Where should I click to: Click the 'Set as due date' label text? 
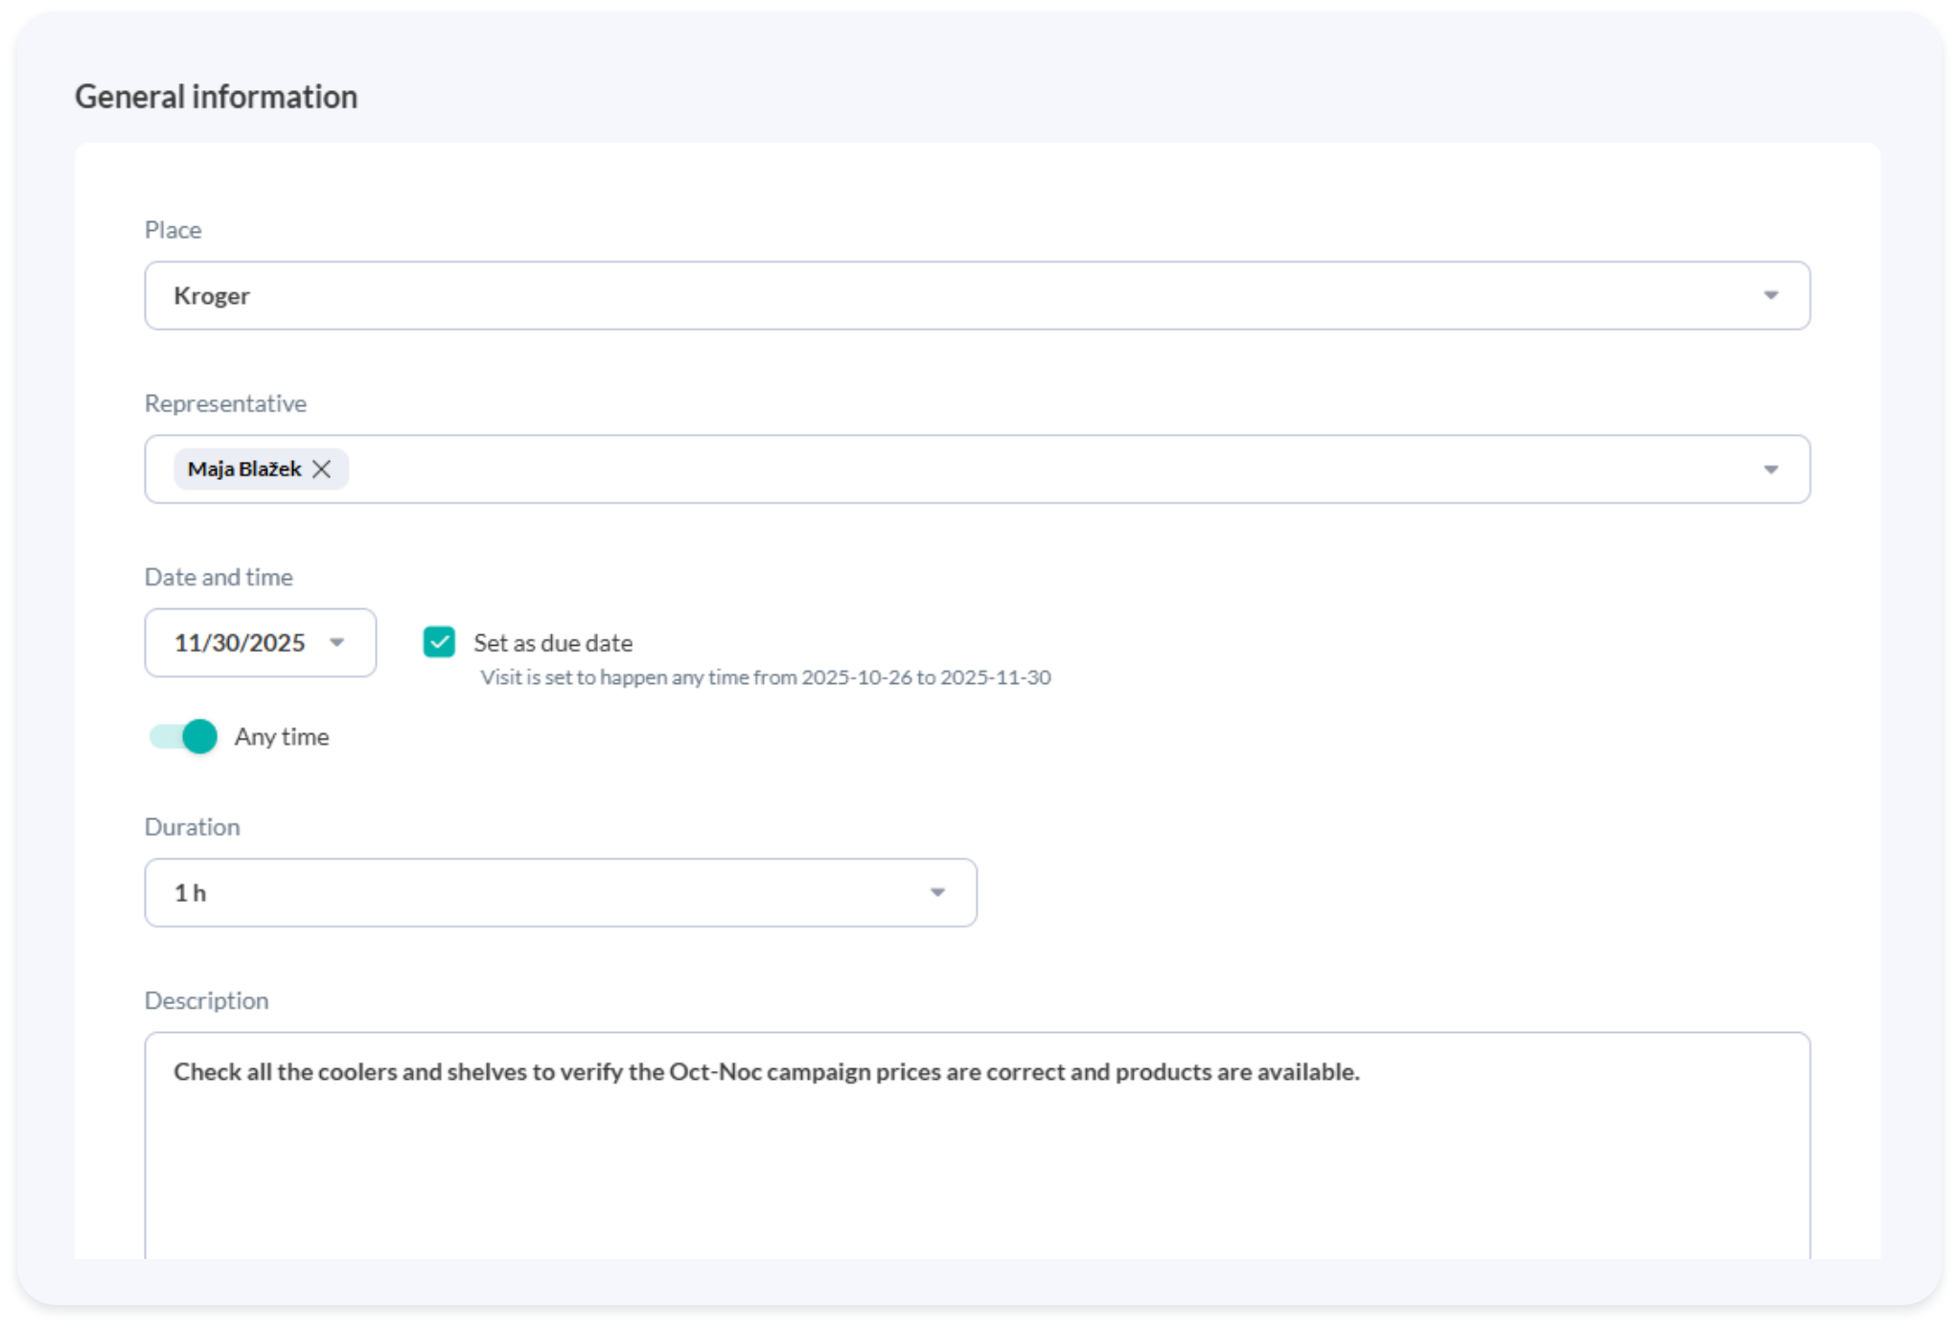click(x=553, y=643)
